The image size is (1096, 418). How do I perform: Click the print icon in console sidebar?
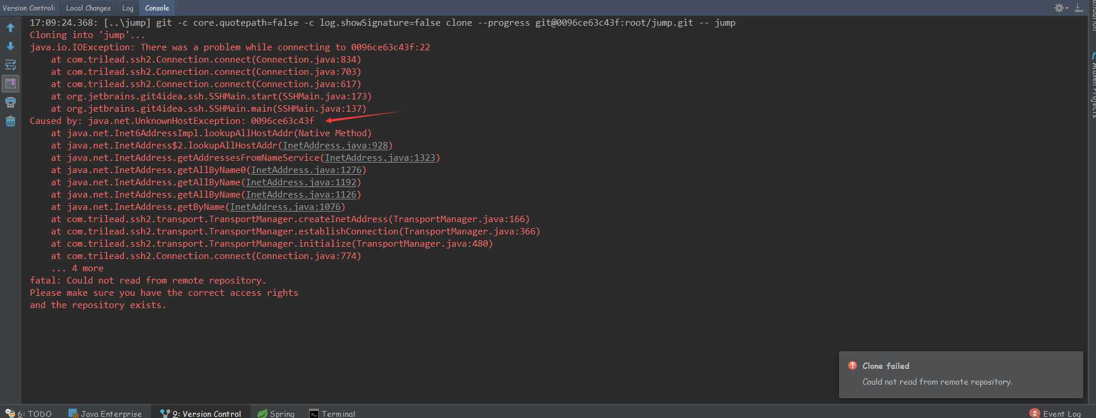pos(11,102)
